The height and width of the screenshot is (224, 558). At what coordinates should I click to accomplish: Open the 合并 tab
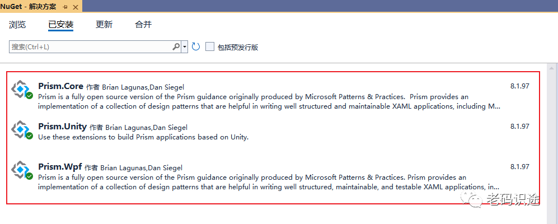tap(143, 25)
